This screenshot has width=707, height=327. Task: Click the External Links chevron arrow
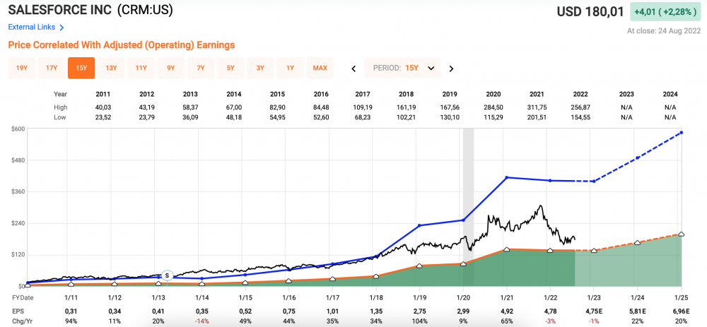pos(62,28)
